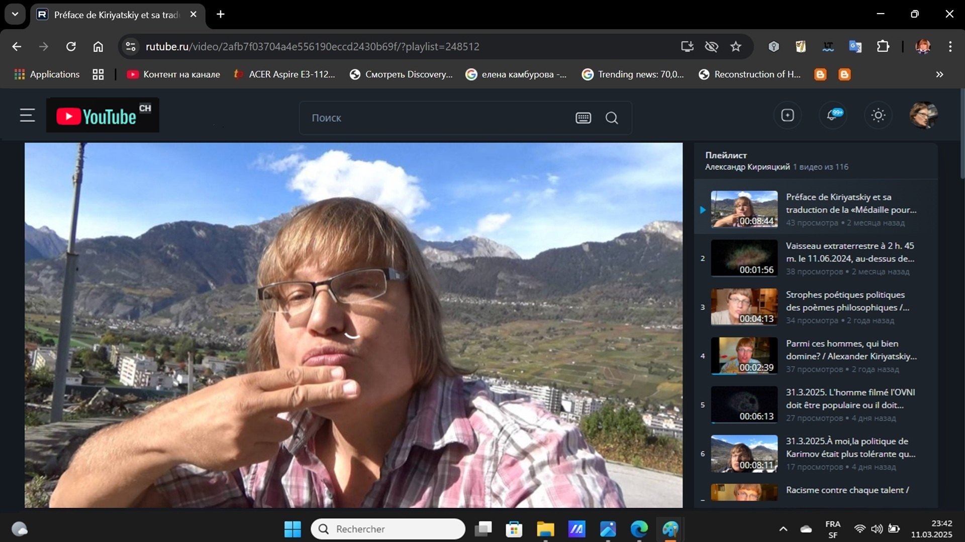Screen dimensions: 965x542
Task: Open the Google Translate extension
Action: click(x=855, y=47)
